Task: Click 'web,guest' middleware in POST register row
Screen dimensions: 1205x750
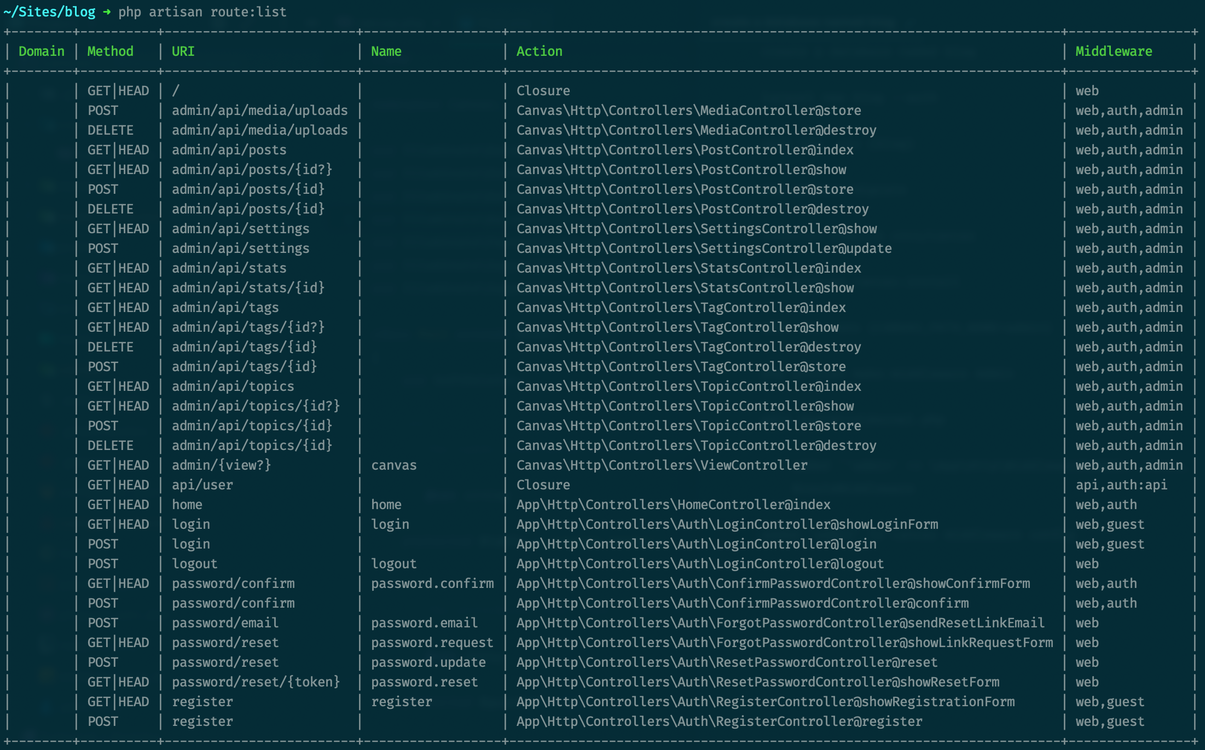Action: 1110,722
